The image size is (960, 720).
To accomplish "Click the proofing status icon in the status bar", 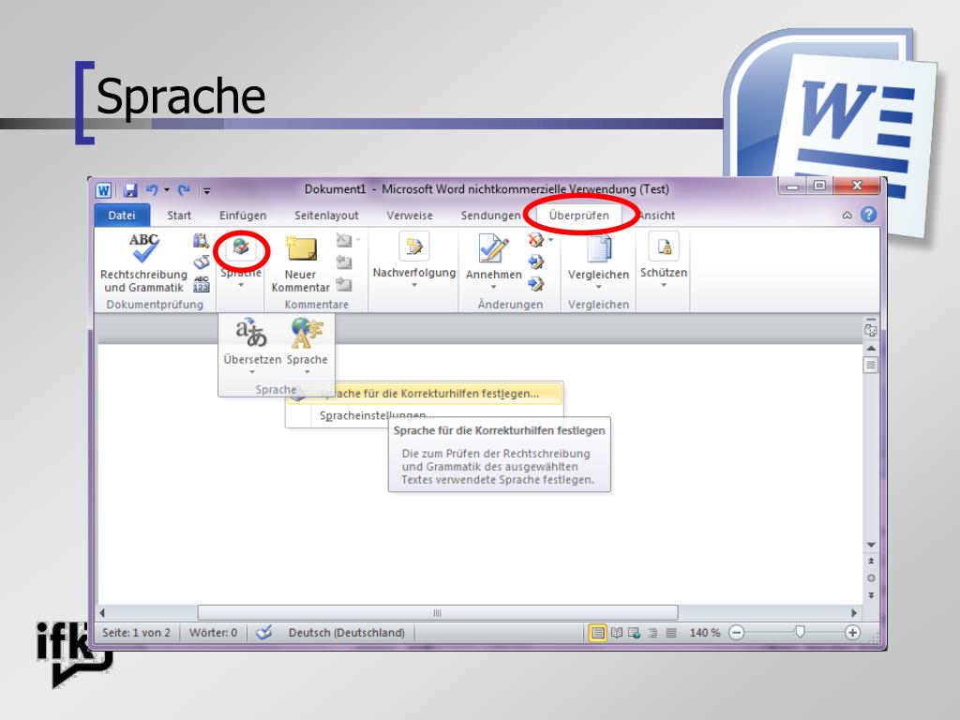I will tap(263, 633).
